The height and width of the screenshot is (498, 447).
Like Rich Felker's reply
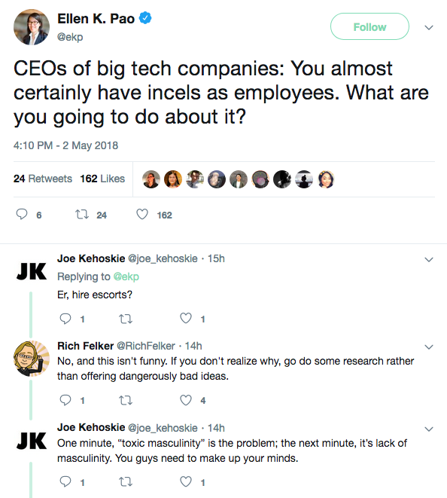pos(186,400)
